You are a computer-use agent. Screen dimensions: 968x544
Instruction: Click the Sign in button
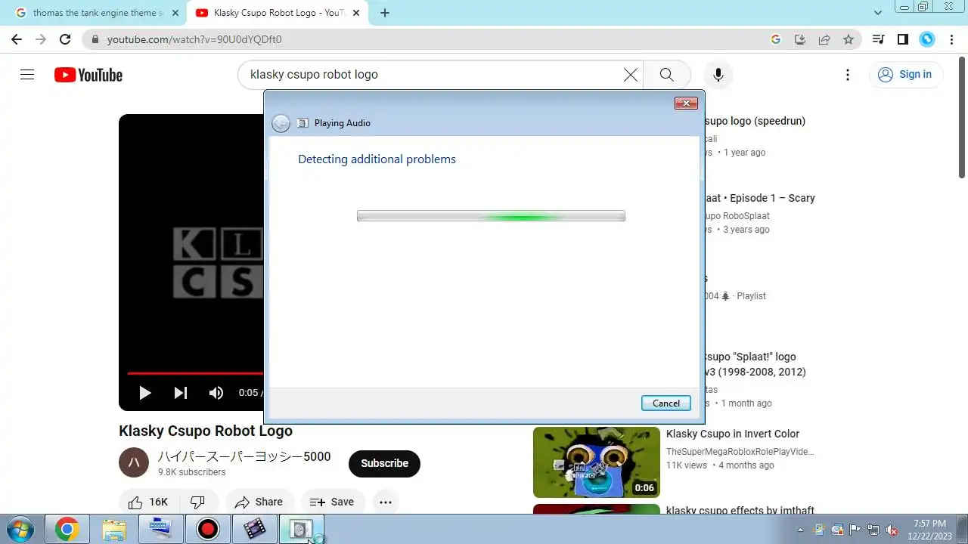tap(905, 74)
